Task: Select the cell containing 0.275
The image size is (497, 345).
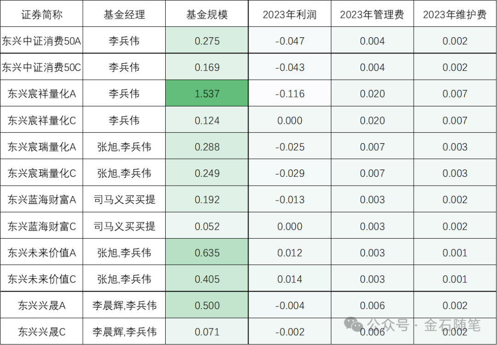Action: 207,41
